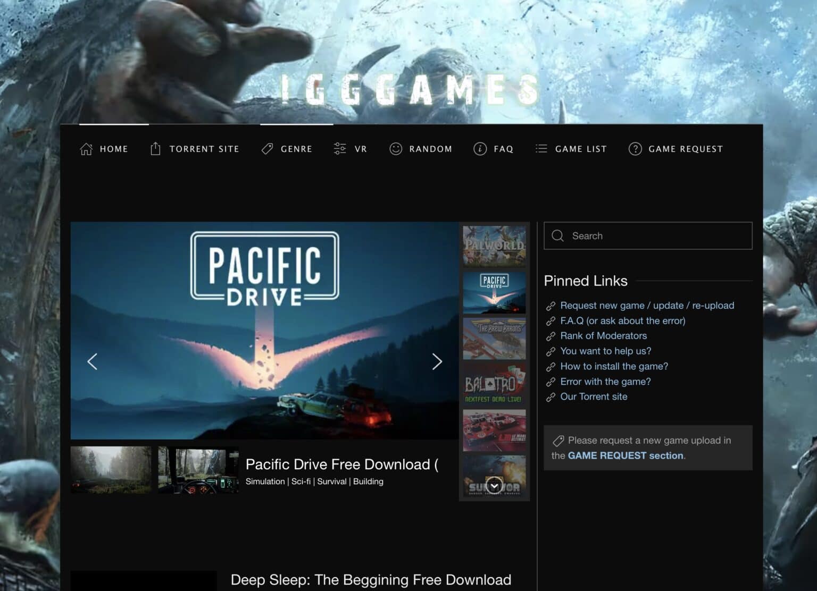This screenshot has width=817, height=591.
Task: Select Pacific Drive thumbnail in side strip
Action: 494,292
